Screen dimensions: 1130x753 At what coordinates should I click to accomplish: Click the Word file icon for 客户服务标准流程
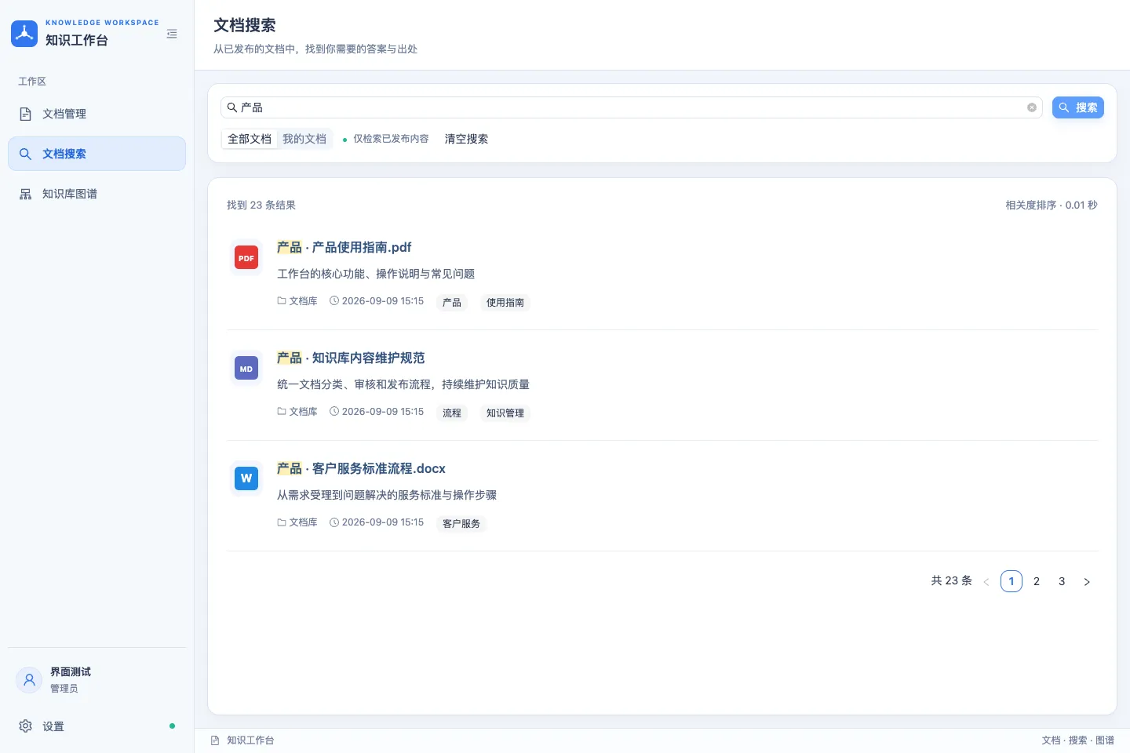(x=246, y=478)
